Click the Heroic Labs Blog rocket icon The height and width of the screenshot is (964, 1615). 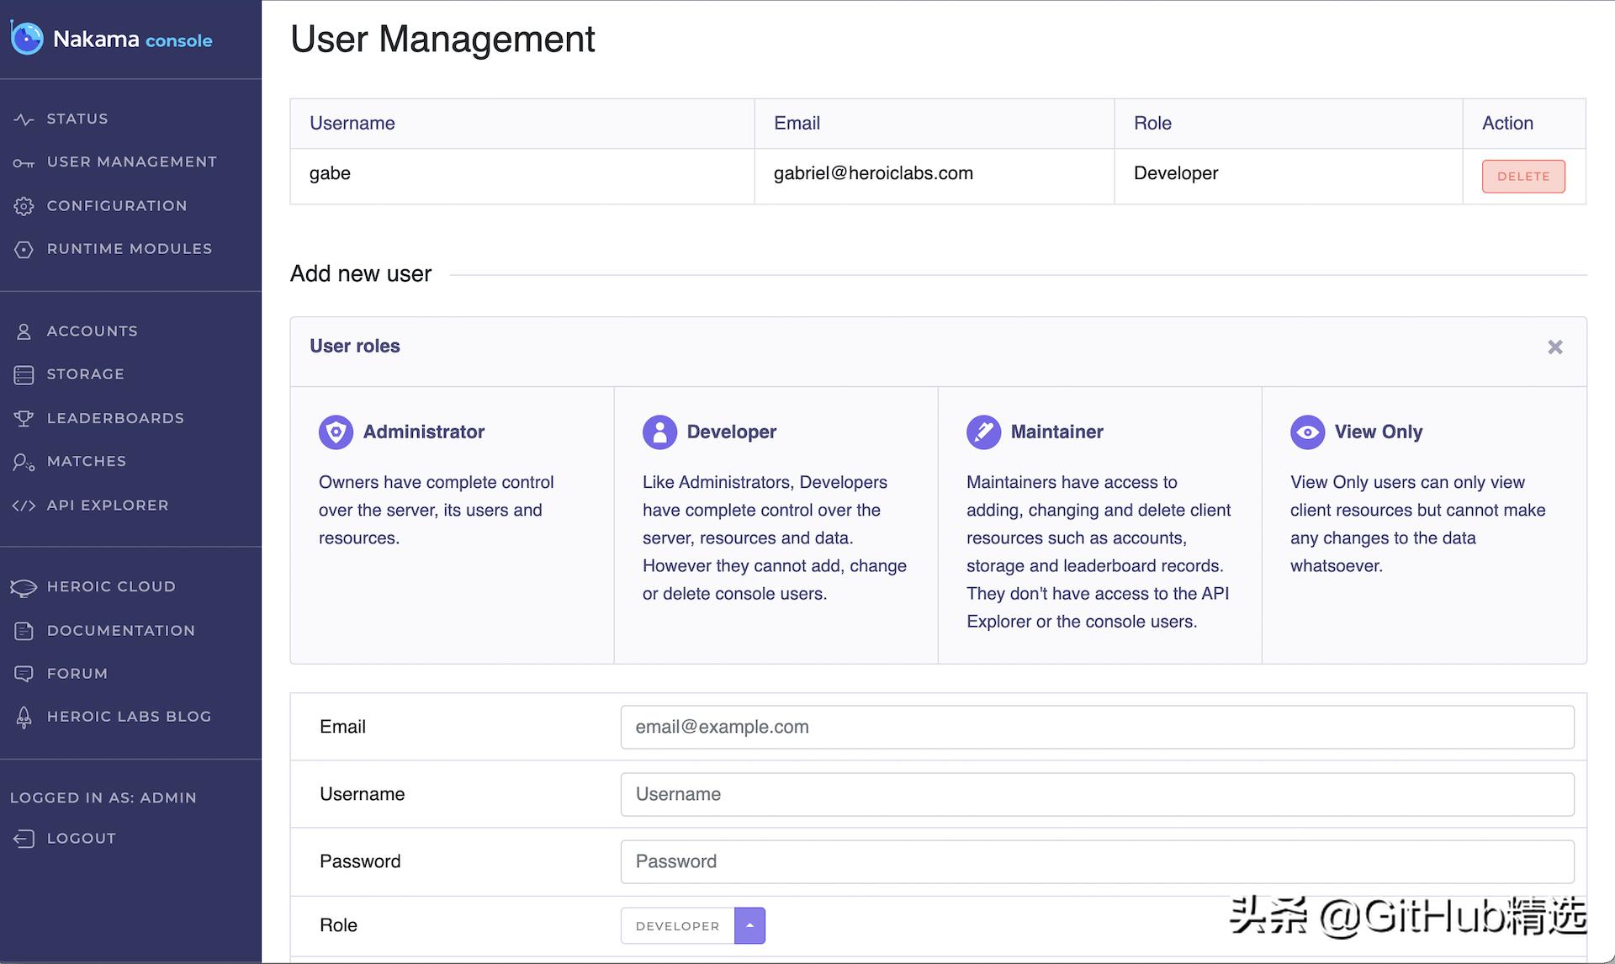click(x=24, y=718)
